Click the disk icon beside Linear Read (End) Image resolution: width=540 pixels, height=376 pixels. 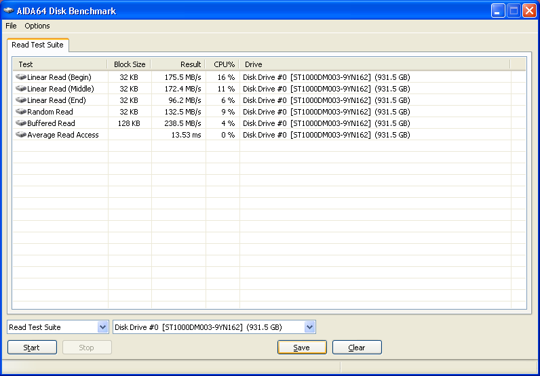click(21, 100)
